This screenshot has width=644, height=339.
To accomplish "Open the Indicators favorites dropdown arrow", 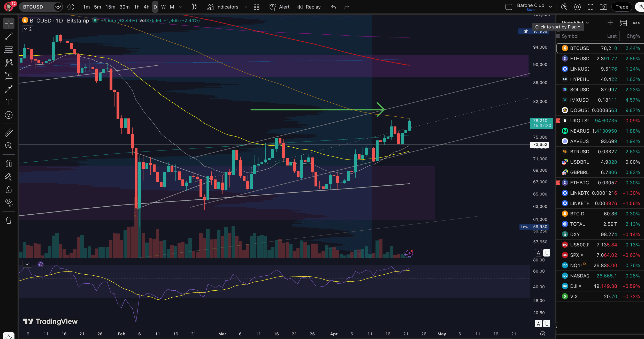I will (246, 7).
